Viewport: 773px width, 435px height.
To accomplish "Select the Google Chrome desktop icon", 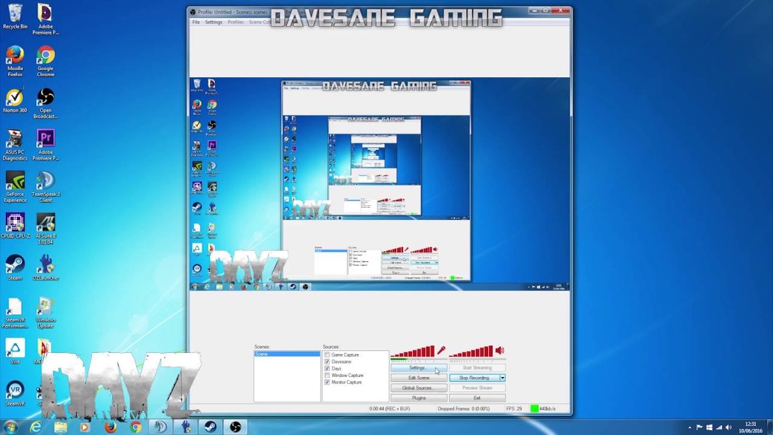I will [45, 62].
